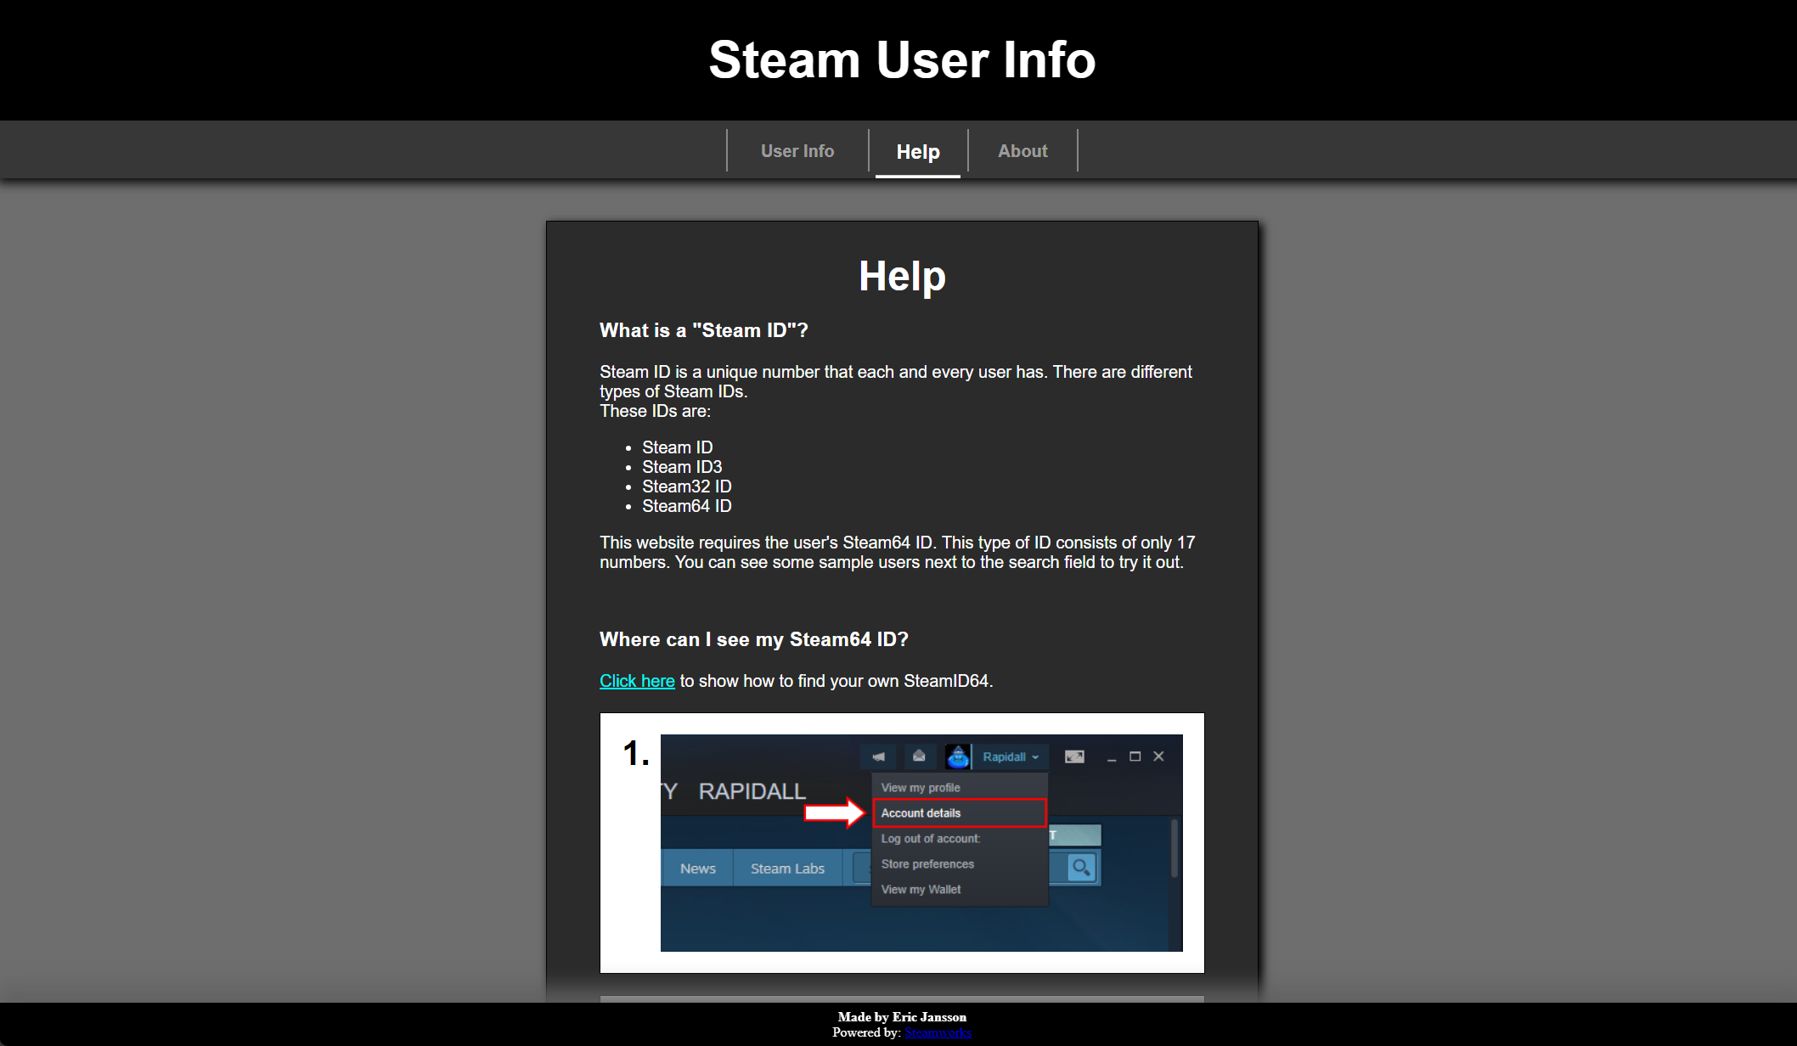
Task: Follow the 'Click here' SteamID64 link
Action: pyautogui.click(x=637, y=681)
